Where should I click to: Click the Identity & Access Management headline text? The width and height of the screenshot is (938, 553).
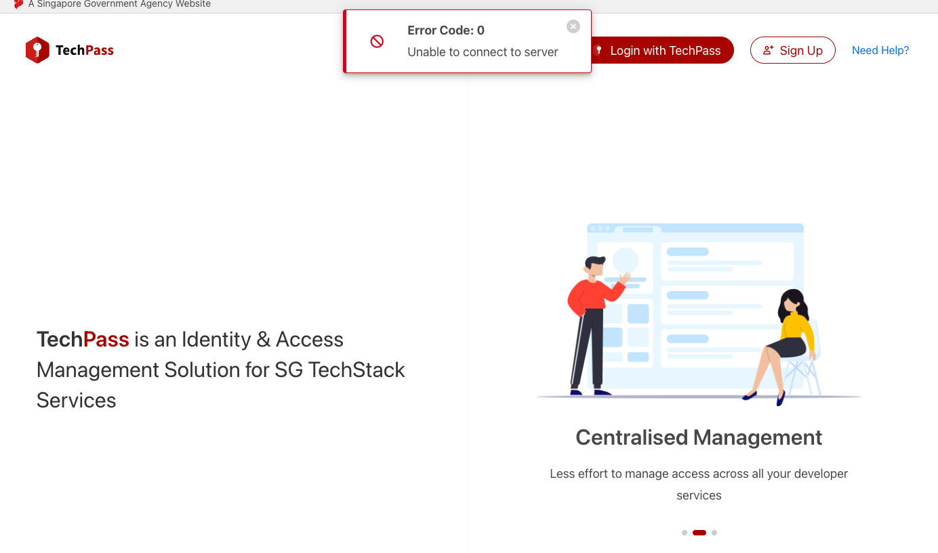(221, 370)
